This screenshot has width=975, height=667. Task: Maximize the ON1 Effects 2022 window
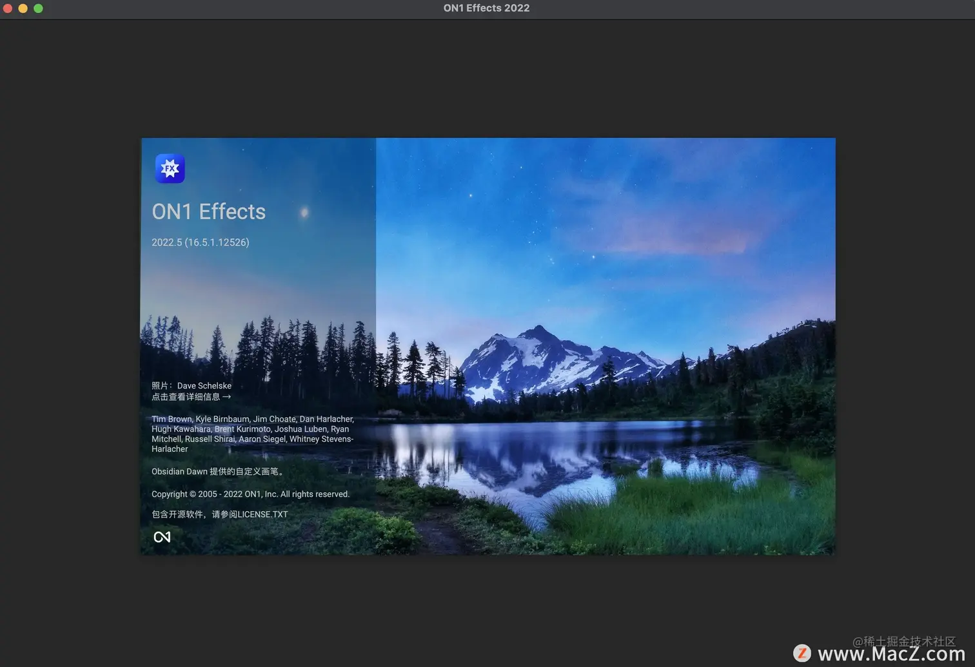tap(39, 8)
